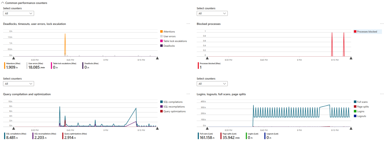Open more options for Logins, logouts chart
Viewport: 384px width, 141px height.
381,94
